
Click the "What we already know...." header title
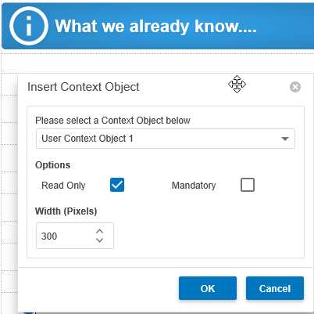point(155,26)
